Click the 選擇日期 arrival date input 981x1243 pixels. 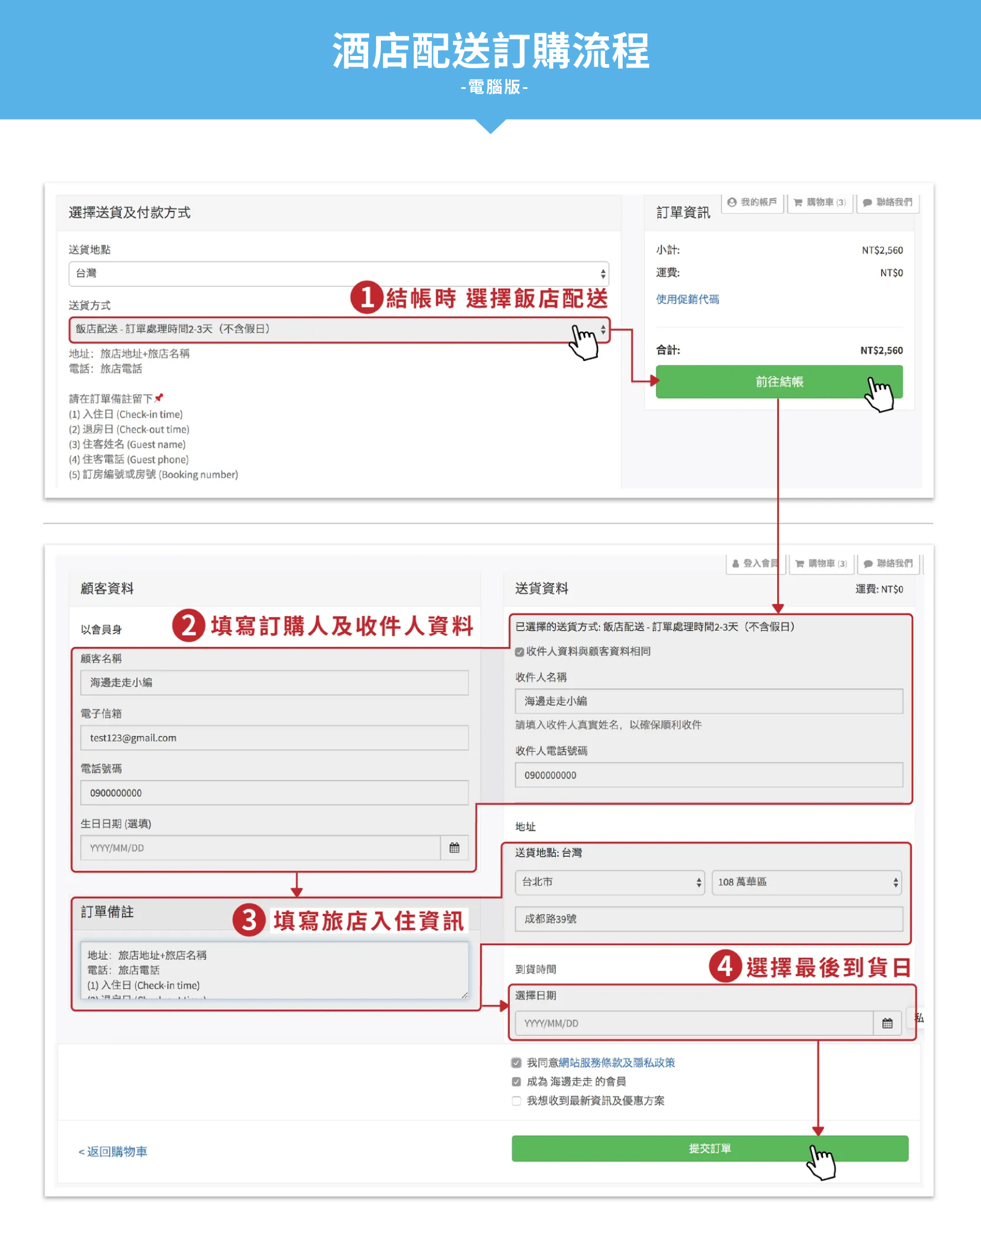[x=694, y=1024]
